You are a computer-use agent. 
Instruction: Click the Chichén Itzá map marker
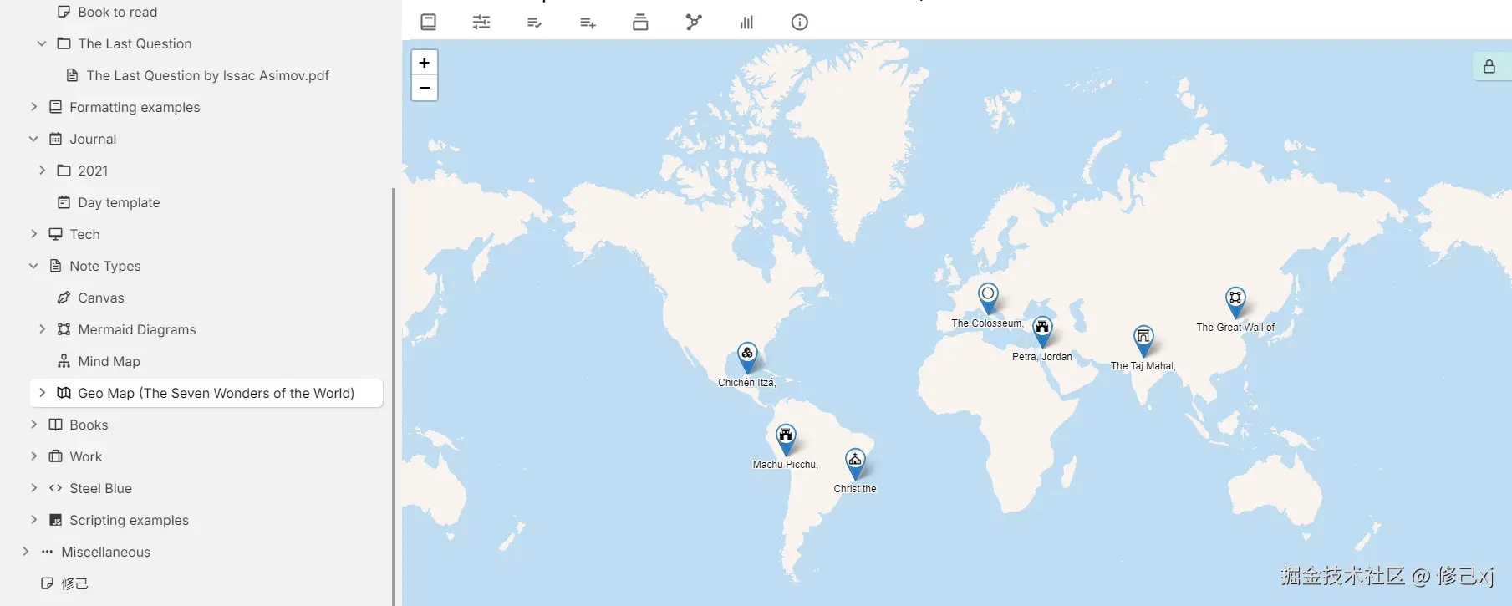747,357
